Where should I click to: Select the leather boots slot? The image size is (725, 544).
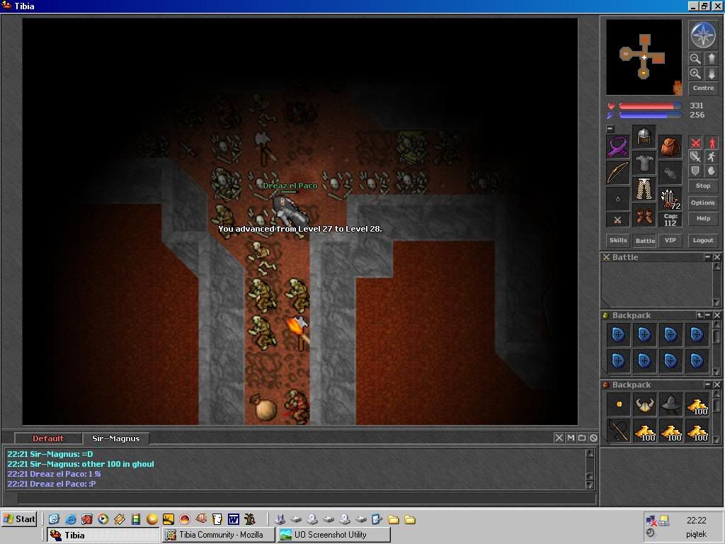[x=644, y=215]
